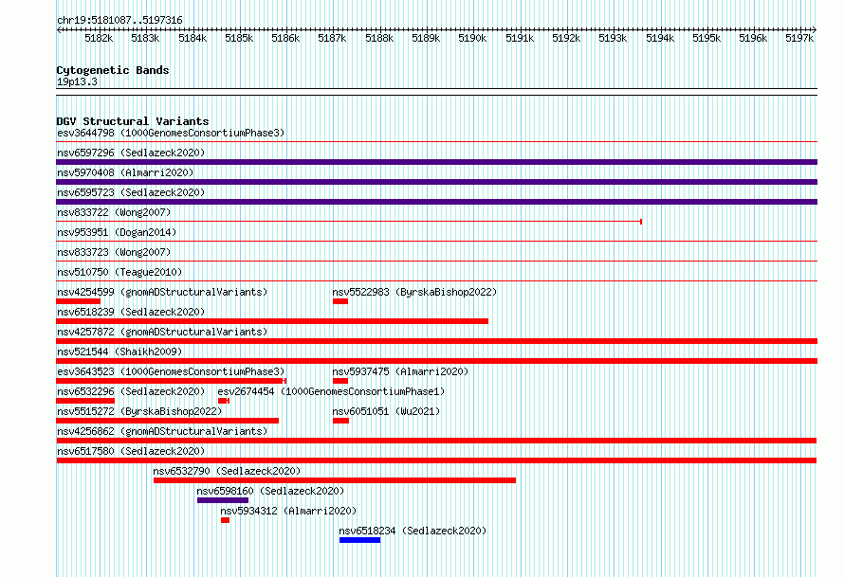Click the nsv5934312 Almarri2020 label
Image resolution: width=844 pixels, height=577 pixels.
[288, 511]
